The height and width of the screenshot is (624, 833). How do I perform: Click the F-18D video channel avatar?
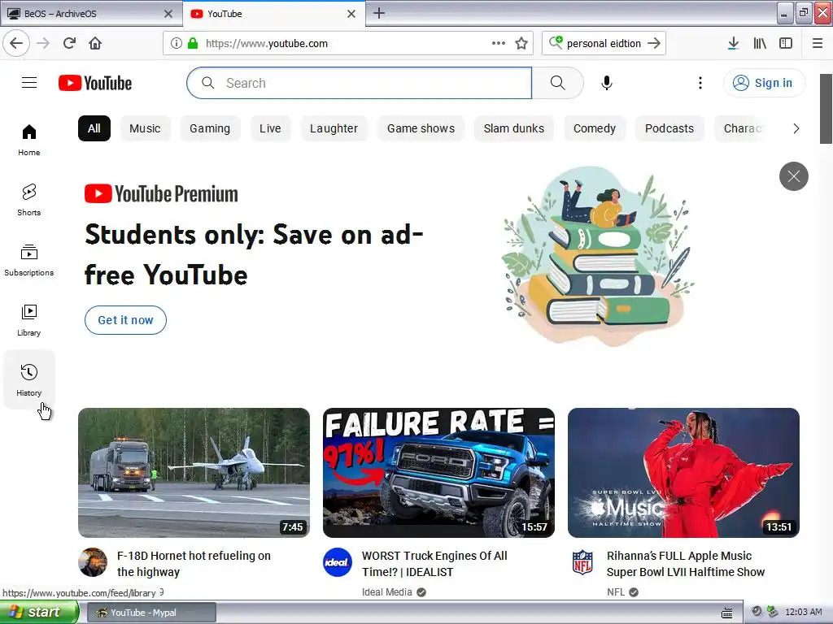[x=93, y=562]
